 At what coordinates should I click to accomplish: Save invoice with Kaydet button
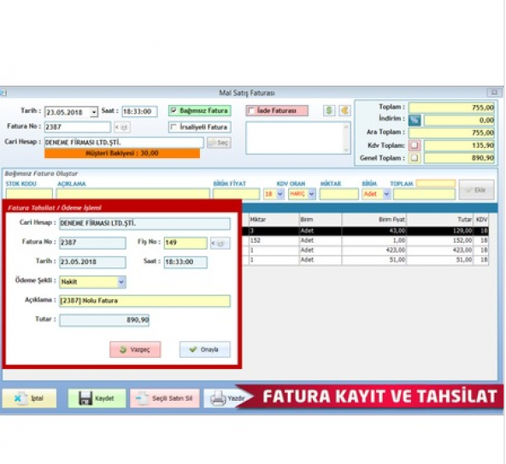click(x=97, y=398)
